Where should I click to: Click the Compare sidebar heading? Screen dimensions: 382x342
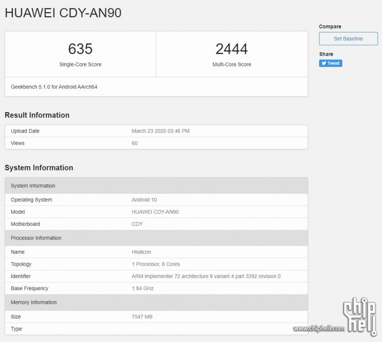pyautogui.click(x=330, y=27)
